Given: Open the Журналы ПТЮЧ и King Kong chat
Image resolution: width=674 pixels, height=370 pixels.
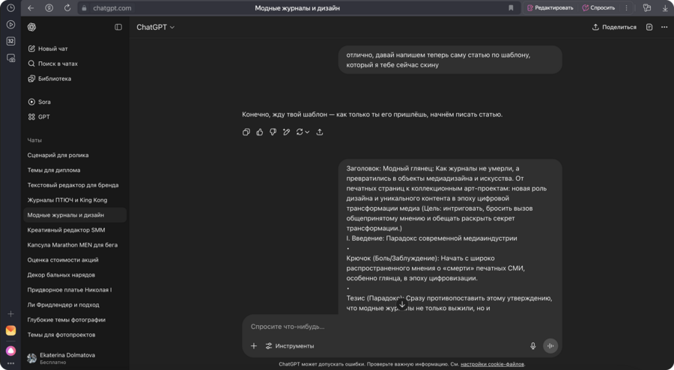Looking at the screenshot, I should tap(75, 200).
